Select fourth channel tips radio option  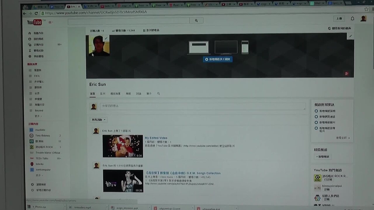pos(316,128)
